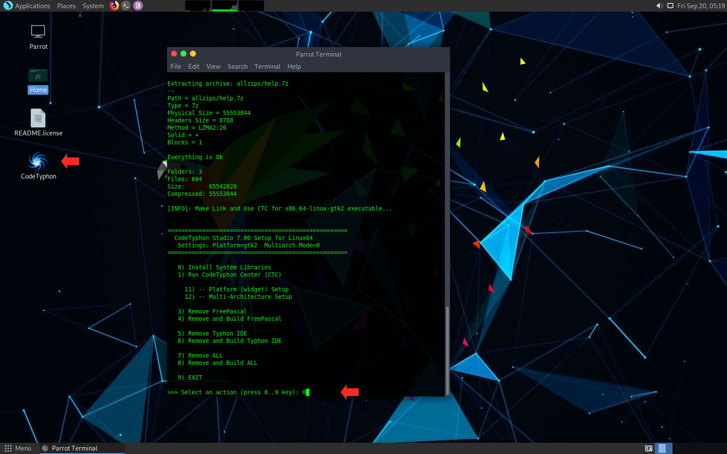Open the Places menu
Viewport: 727px width, 454px height.
coord(66,6)
